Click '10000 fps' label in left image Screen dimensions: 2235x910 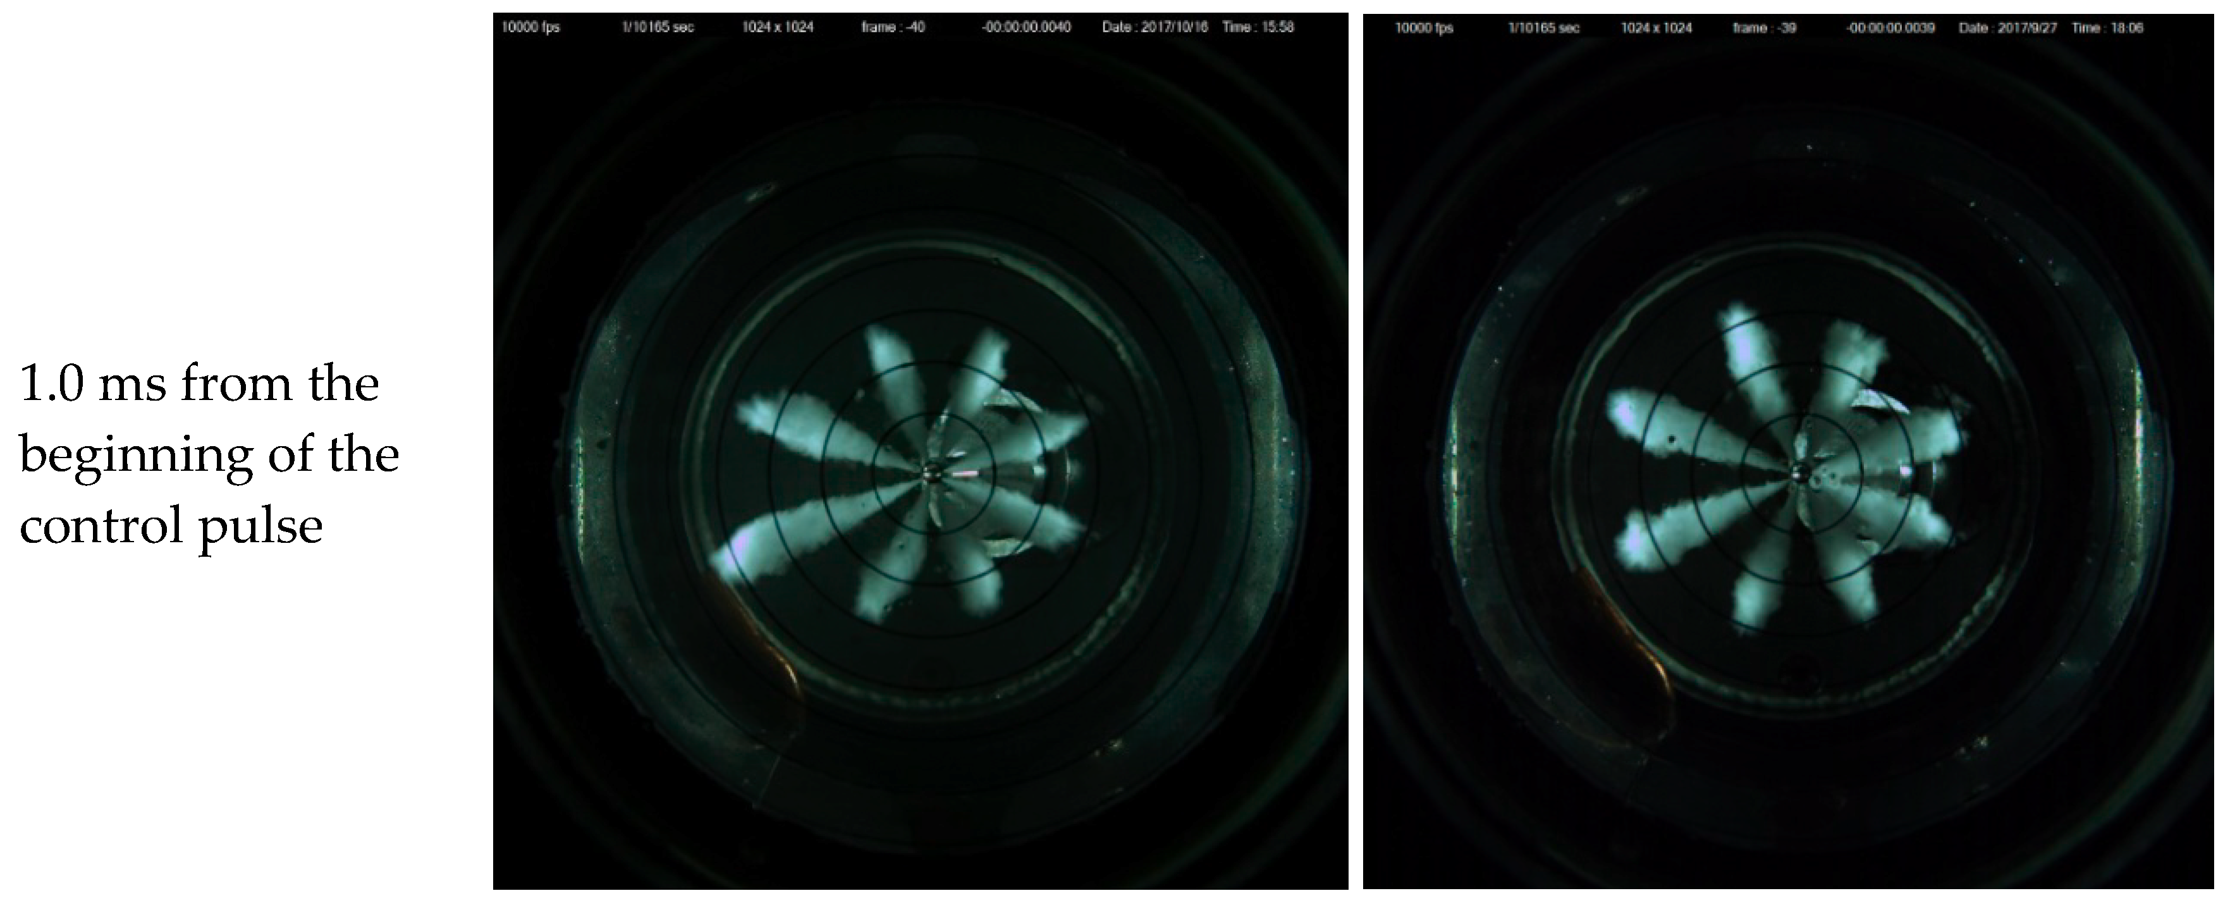tap(530, 27)
